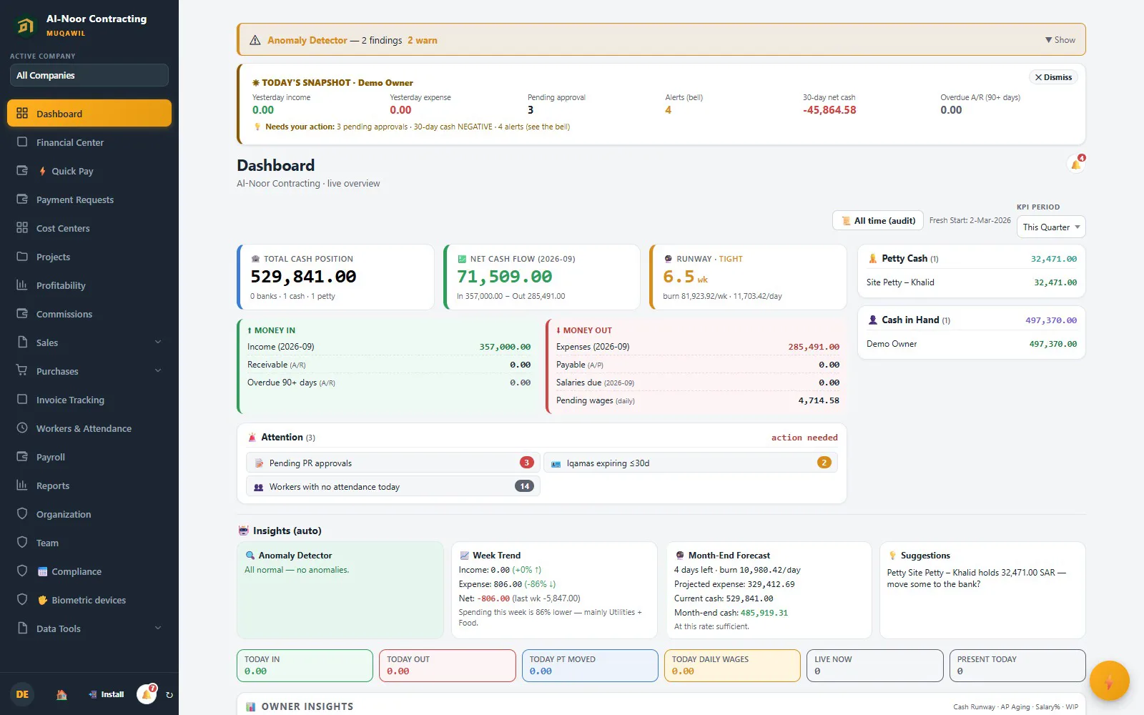Open the This Quarter KPI period dropdown

[1051, 227]
